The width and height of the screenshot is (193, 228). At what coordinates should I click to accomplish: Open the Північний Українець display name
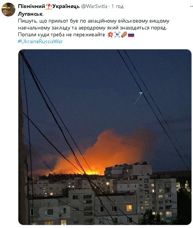pyautogui.click(x=49, y=7)
